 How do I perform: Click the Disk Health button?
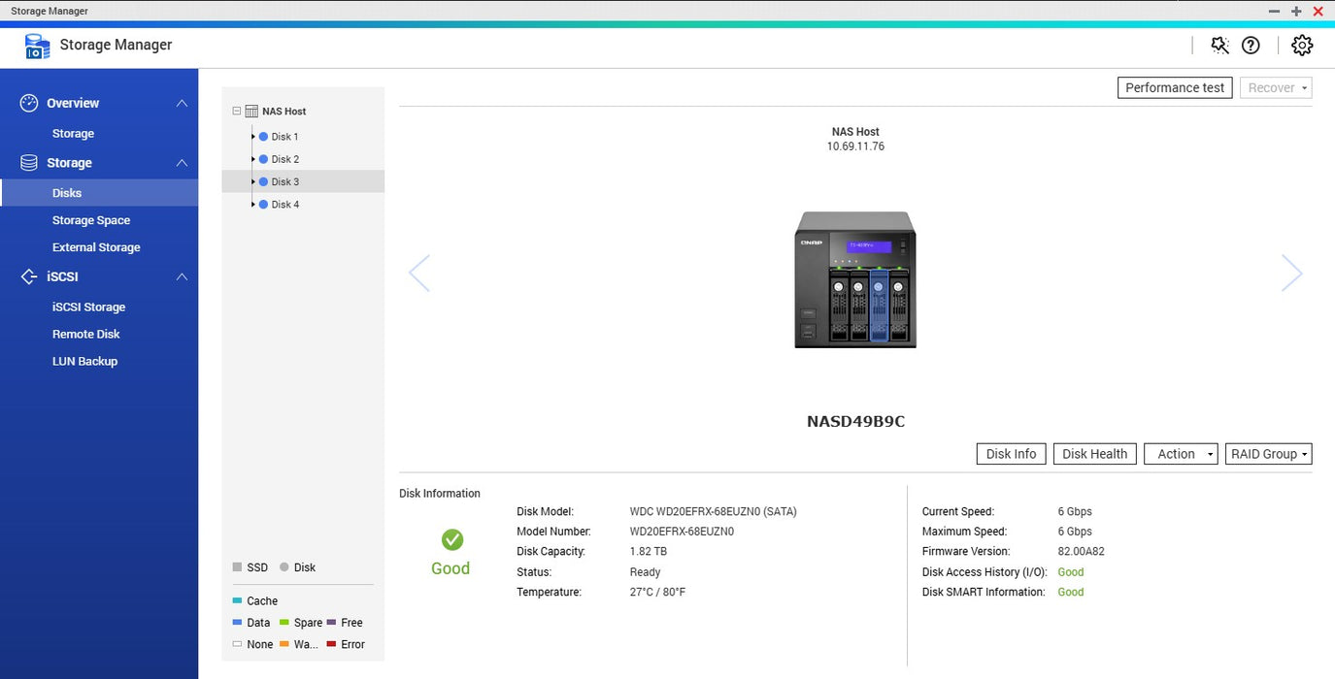(x=1094, y=454)
